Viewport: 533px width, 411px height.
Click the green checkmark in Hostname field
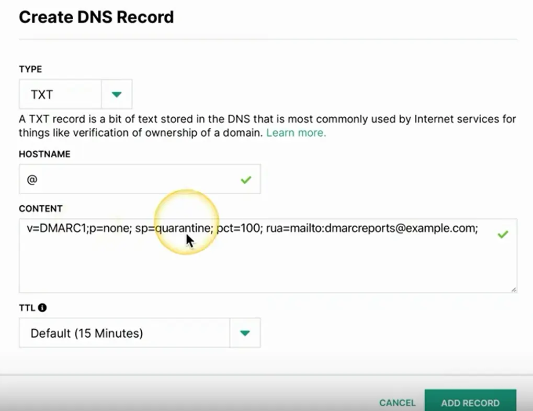[x=246, y=180]
